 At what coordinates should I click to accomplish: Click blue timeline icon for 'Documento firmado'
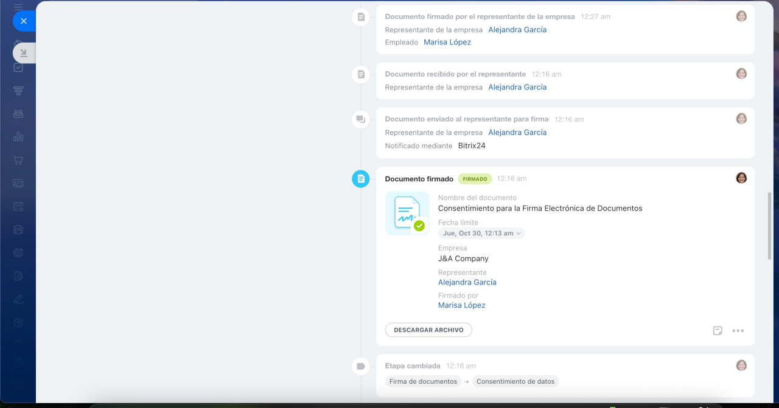point(361,179)
